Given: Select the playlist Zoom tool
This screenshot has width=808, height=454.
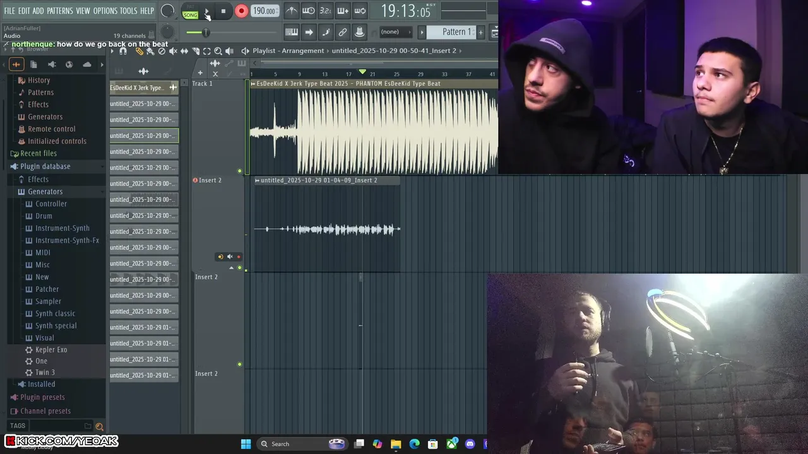Looking at the screenshot, I should coord(218,51).
